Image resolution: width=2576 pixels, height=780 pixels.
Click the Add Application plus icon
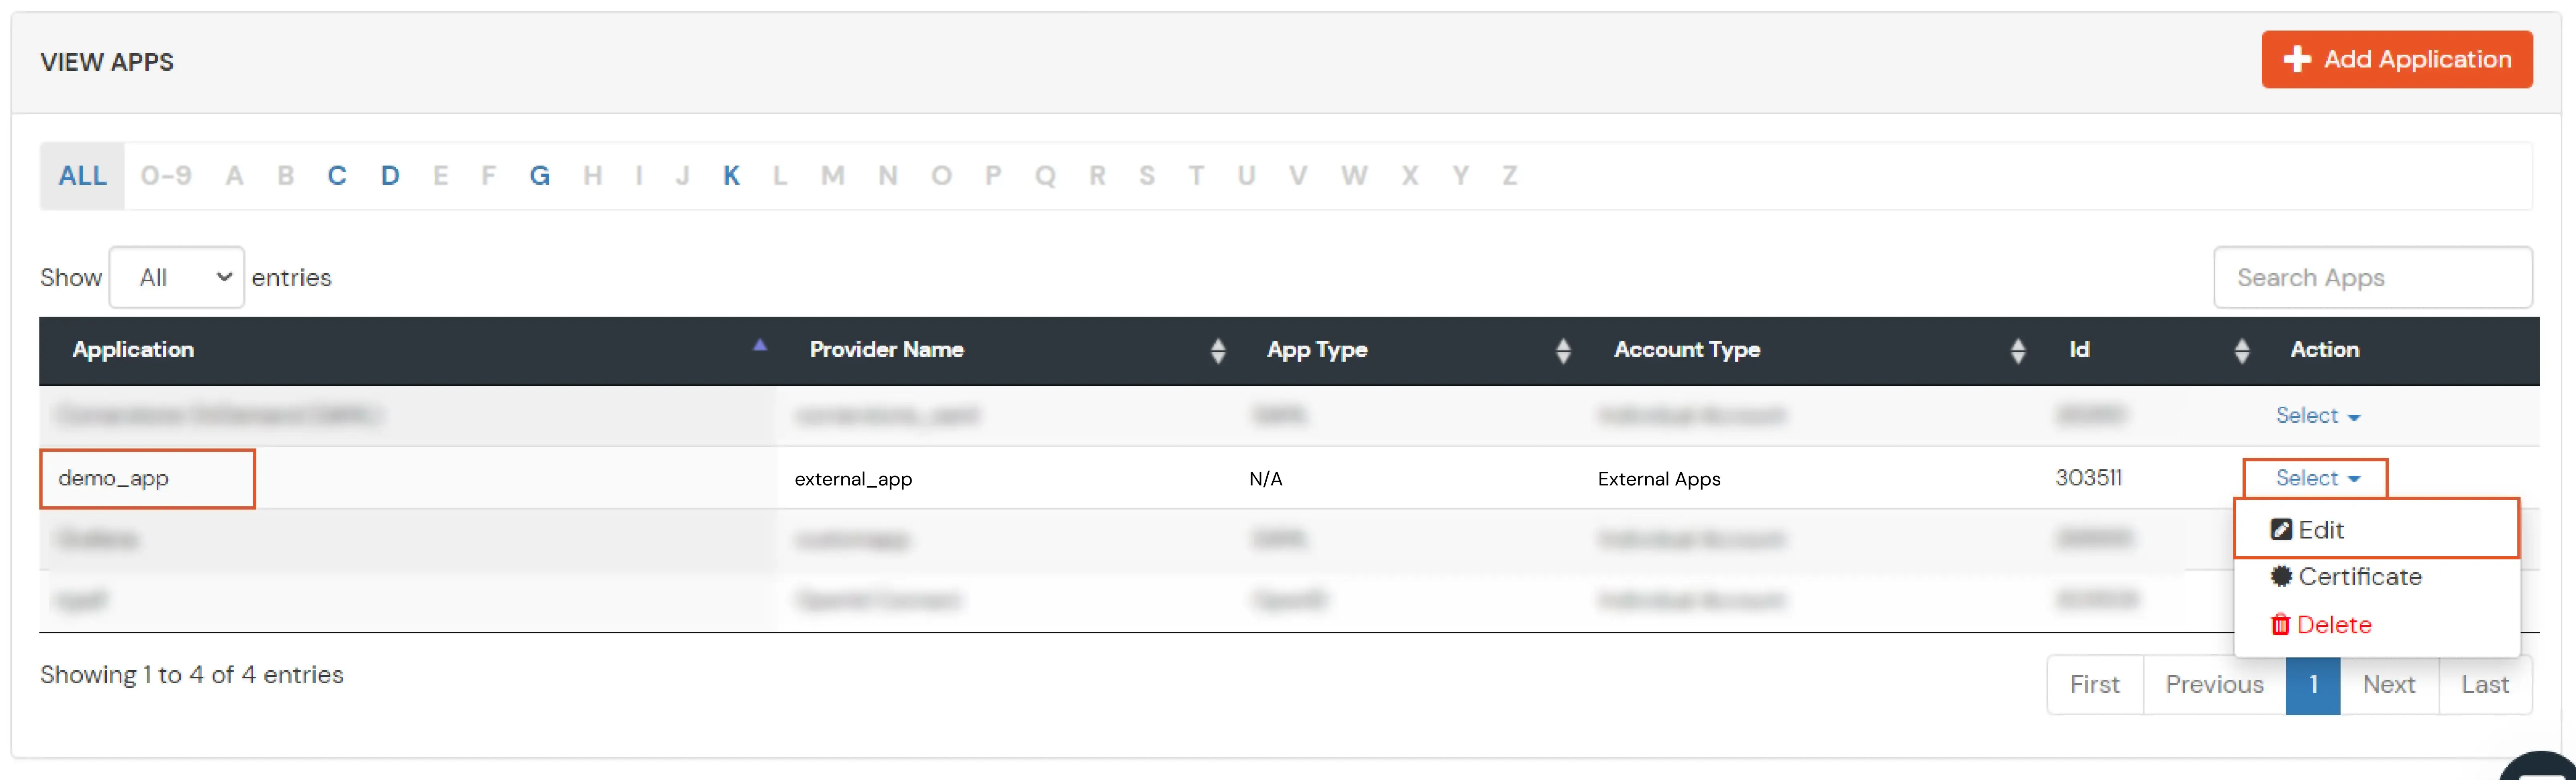tap(2297, 59)
